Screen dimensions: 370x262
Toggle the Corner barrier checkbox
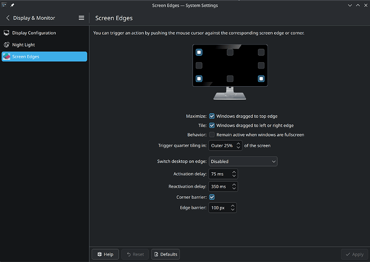coord(212,197)
